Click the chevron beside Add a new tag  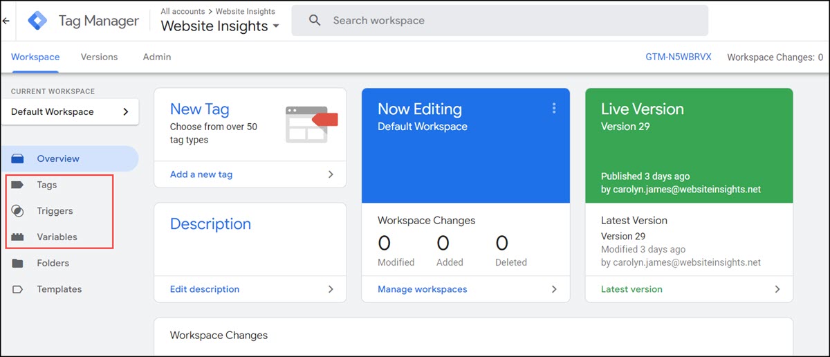(331, 174)
